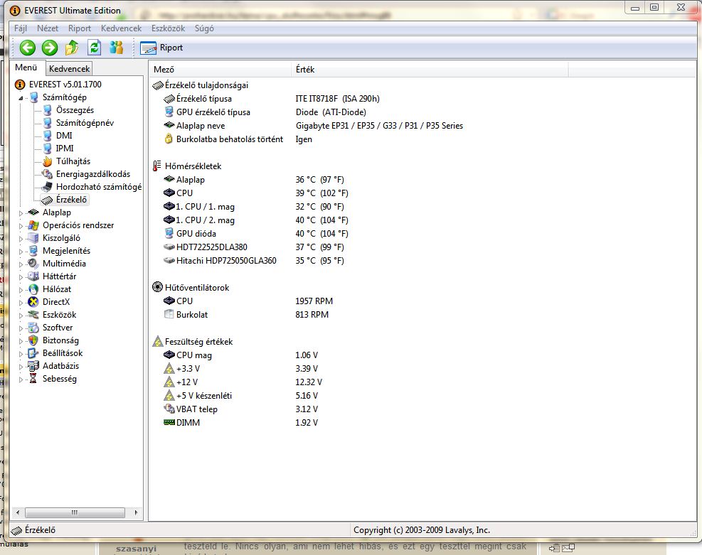Expand the Multimédia tree node
The width and height of the screenshot is (702, 555).
[x=21, y=264]
